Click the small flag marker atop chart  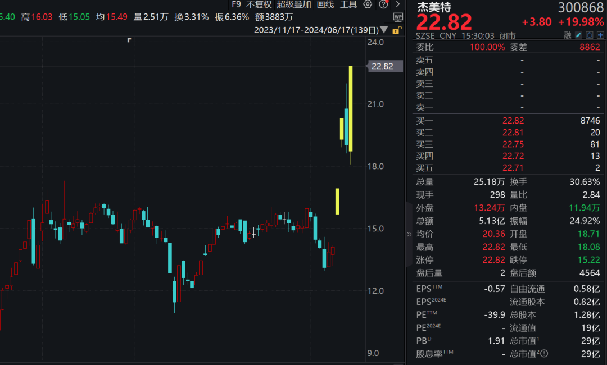click(x=129, y=39)
